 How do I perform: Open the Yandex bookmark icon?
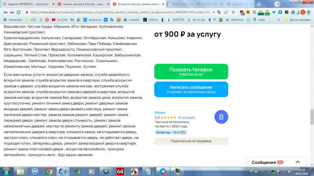47,20
